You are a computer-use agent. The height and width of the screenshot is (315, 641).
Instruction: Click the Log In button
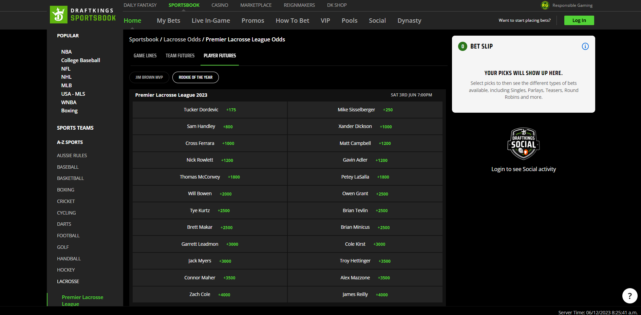(579, 20)
